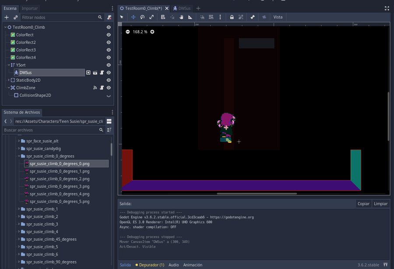
Task: Switch to the DWSus scene tab
Action: coord(181,8)
